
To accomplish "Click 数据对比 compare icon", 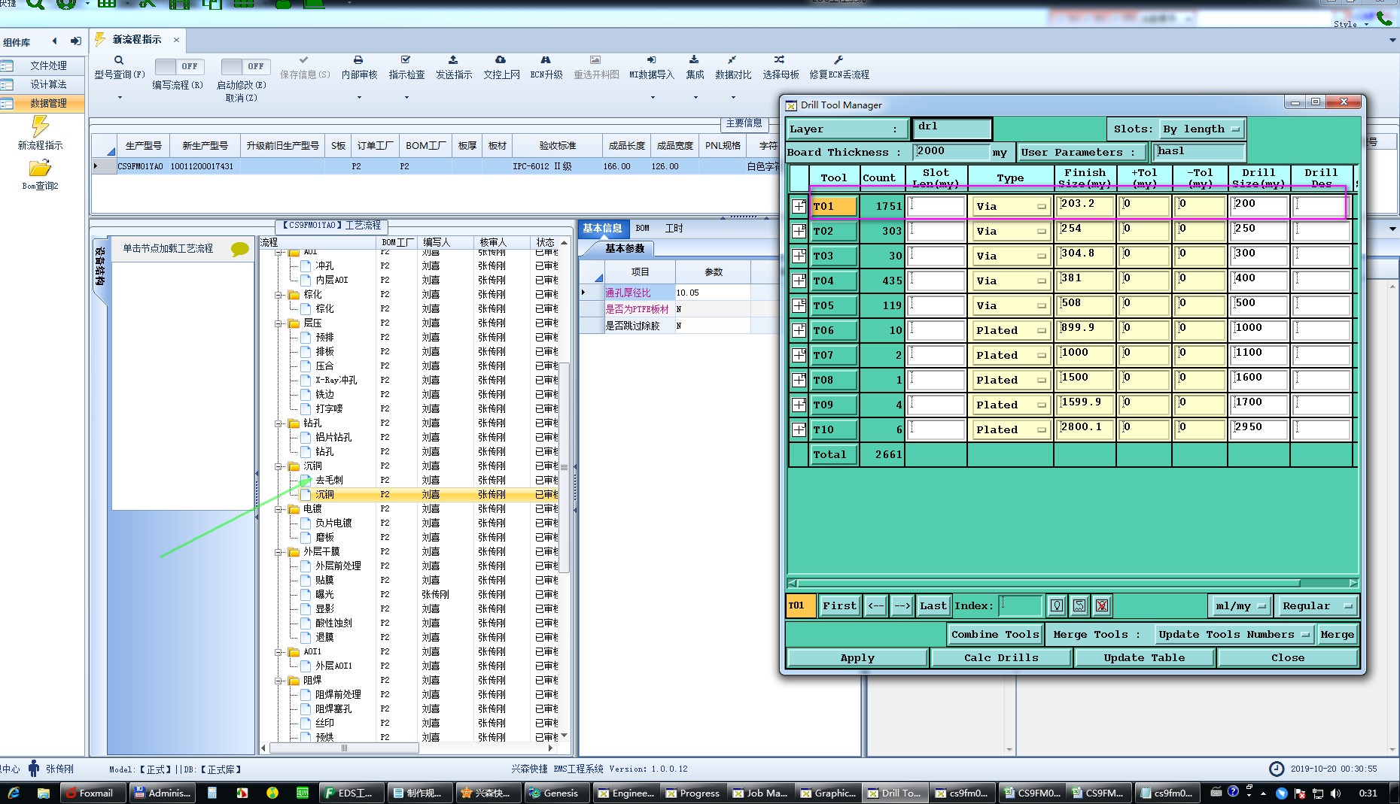I will tap(732, 59).
